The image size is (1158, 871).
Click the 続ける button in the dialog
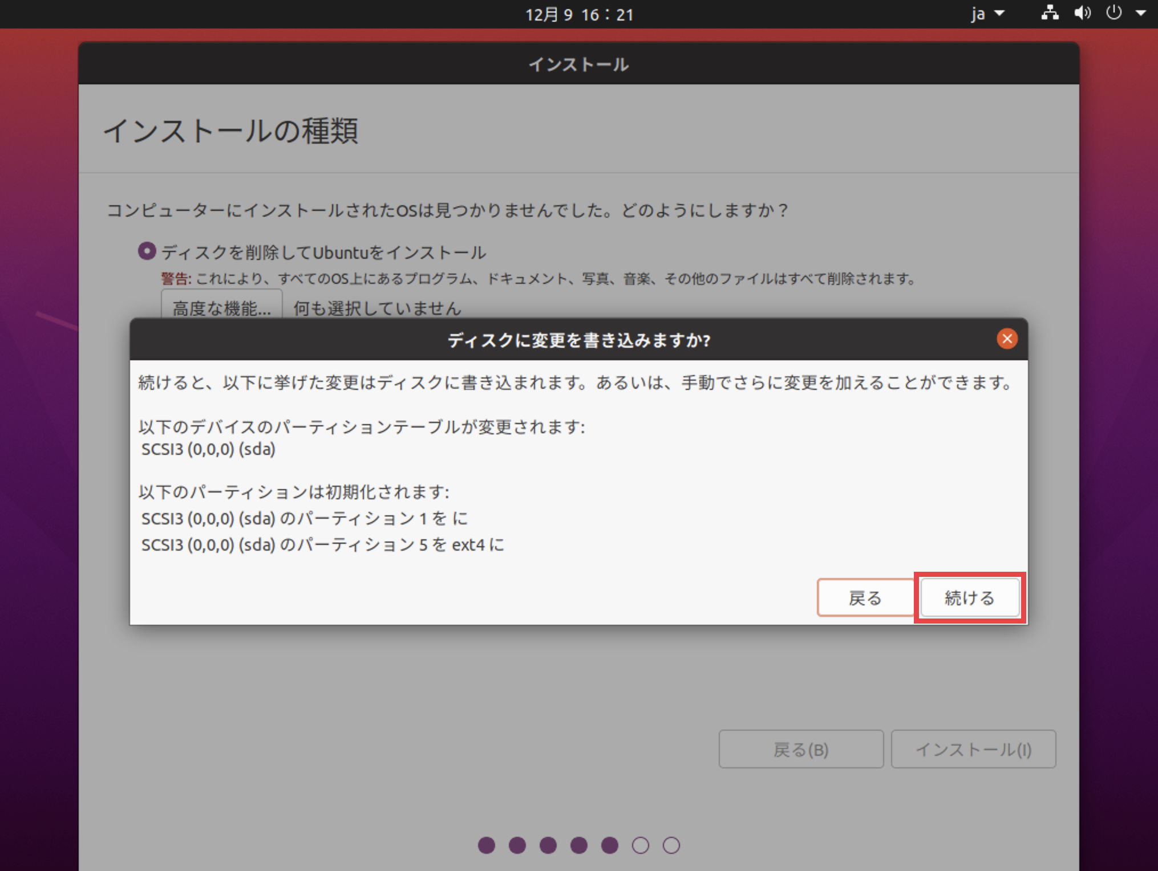pyautogui.click(x=969, y=597)
